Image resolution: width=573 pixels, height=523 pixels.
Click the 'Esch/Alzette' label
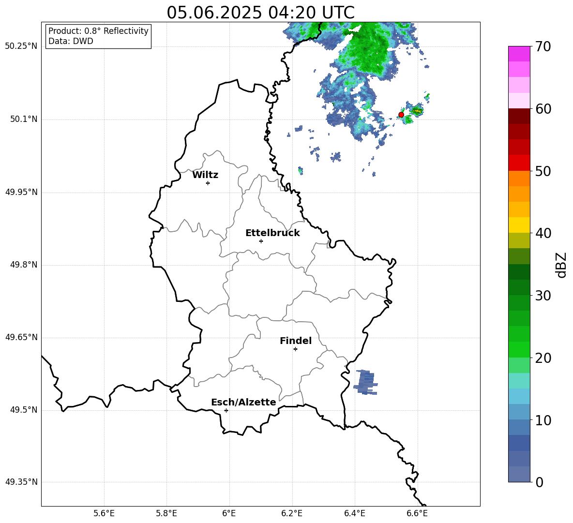tap(243, 402)
